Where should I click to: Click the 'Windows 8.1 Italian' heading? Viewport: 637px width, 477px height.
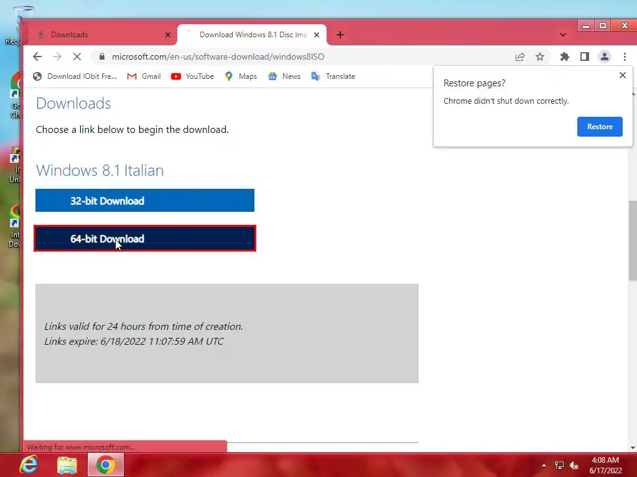coord(100,170)
